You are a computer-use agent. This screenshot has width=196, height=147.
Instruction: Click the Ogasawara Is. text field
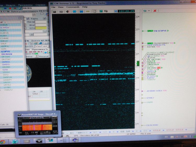tap(40, 49)
